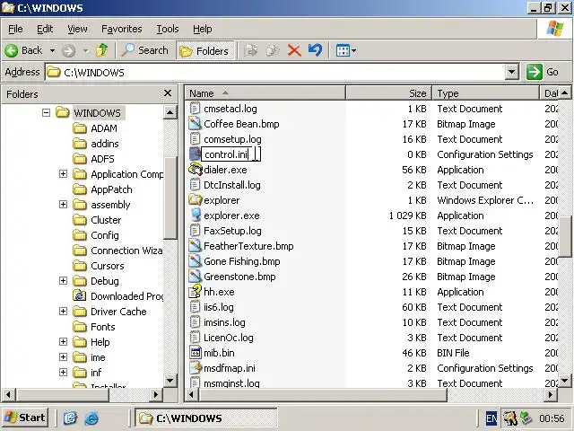Open the Edit menu

click(45, 29)
